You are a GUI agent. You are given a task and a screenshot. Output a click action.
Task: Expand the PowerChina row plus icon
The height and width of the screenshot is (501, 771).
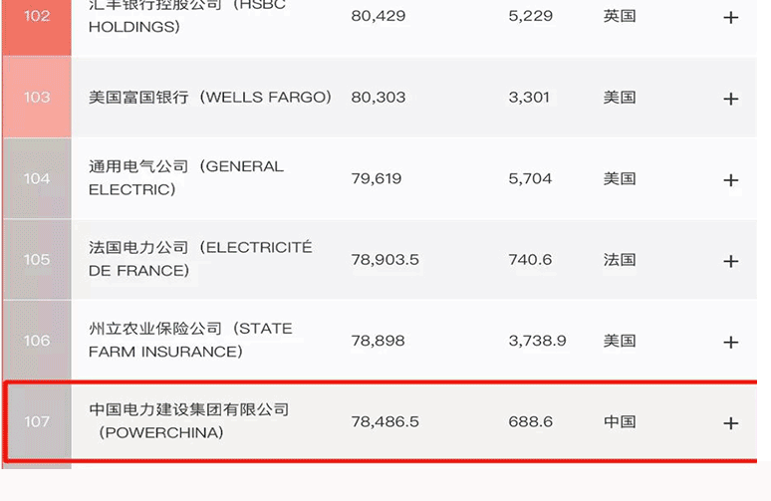pos(730,423)
